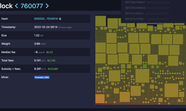Click the Timestamp row label
The width and height of the screenshot is (186, 111).
click(x=8, y=27)
